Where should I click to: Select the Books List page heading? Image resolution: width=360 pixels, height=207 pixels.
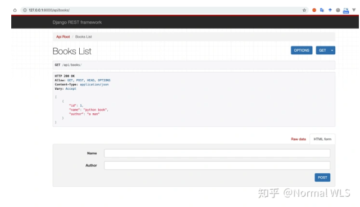coord(72,51)
